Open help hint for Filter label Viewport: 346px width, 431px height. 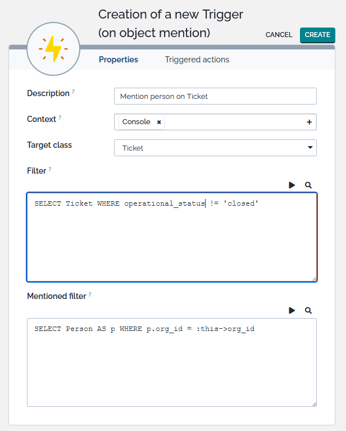(50, 169)
